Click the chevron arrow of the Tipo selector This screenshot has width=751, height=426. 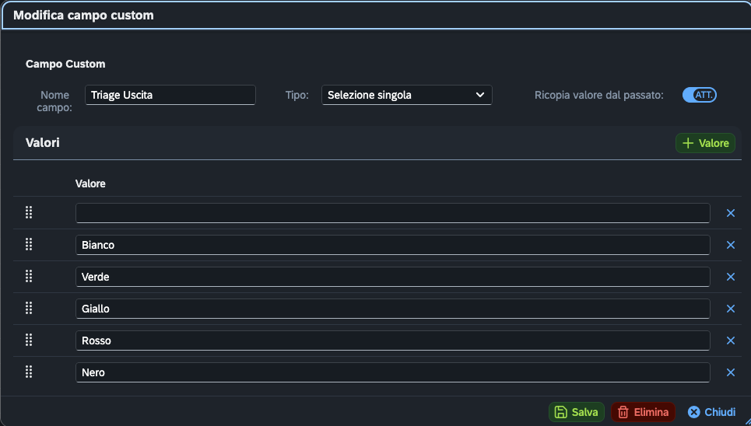pyautogui.click(x=480, y=95)
